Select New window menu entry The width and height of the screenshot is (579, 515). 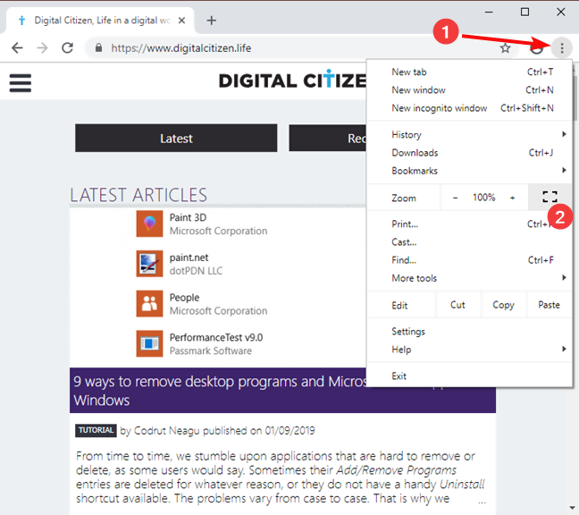click(x=470, y=90)
